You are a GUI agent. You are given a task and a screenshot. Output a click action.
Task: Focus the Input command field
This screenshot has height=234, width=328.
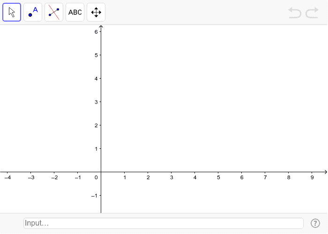[x=164, y=223]
